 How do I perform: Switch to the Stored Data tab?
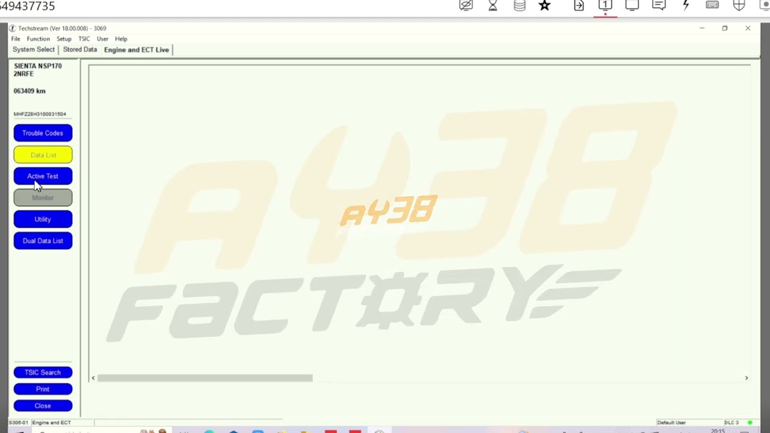coord(80,50)
